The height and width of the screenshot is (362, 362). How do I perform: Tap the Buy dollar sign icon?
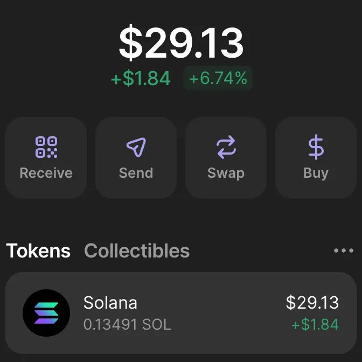pos(316,147)
